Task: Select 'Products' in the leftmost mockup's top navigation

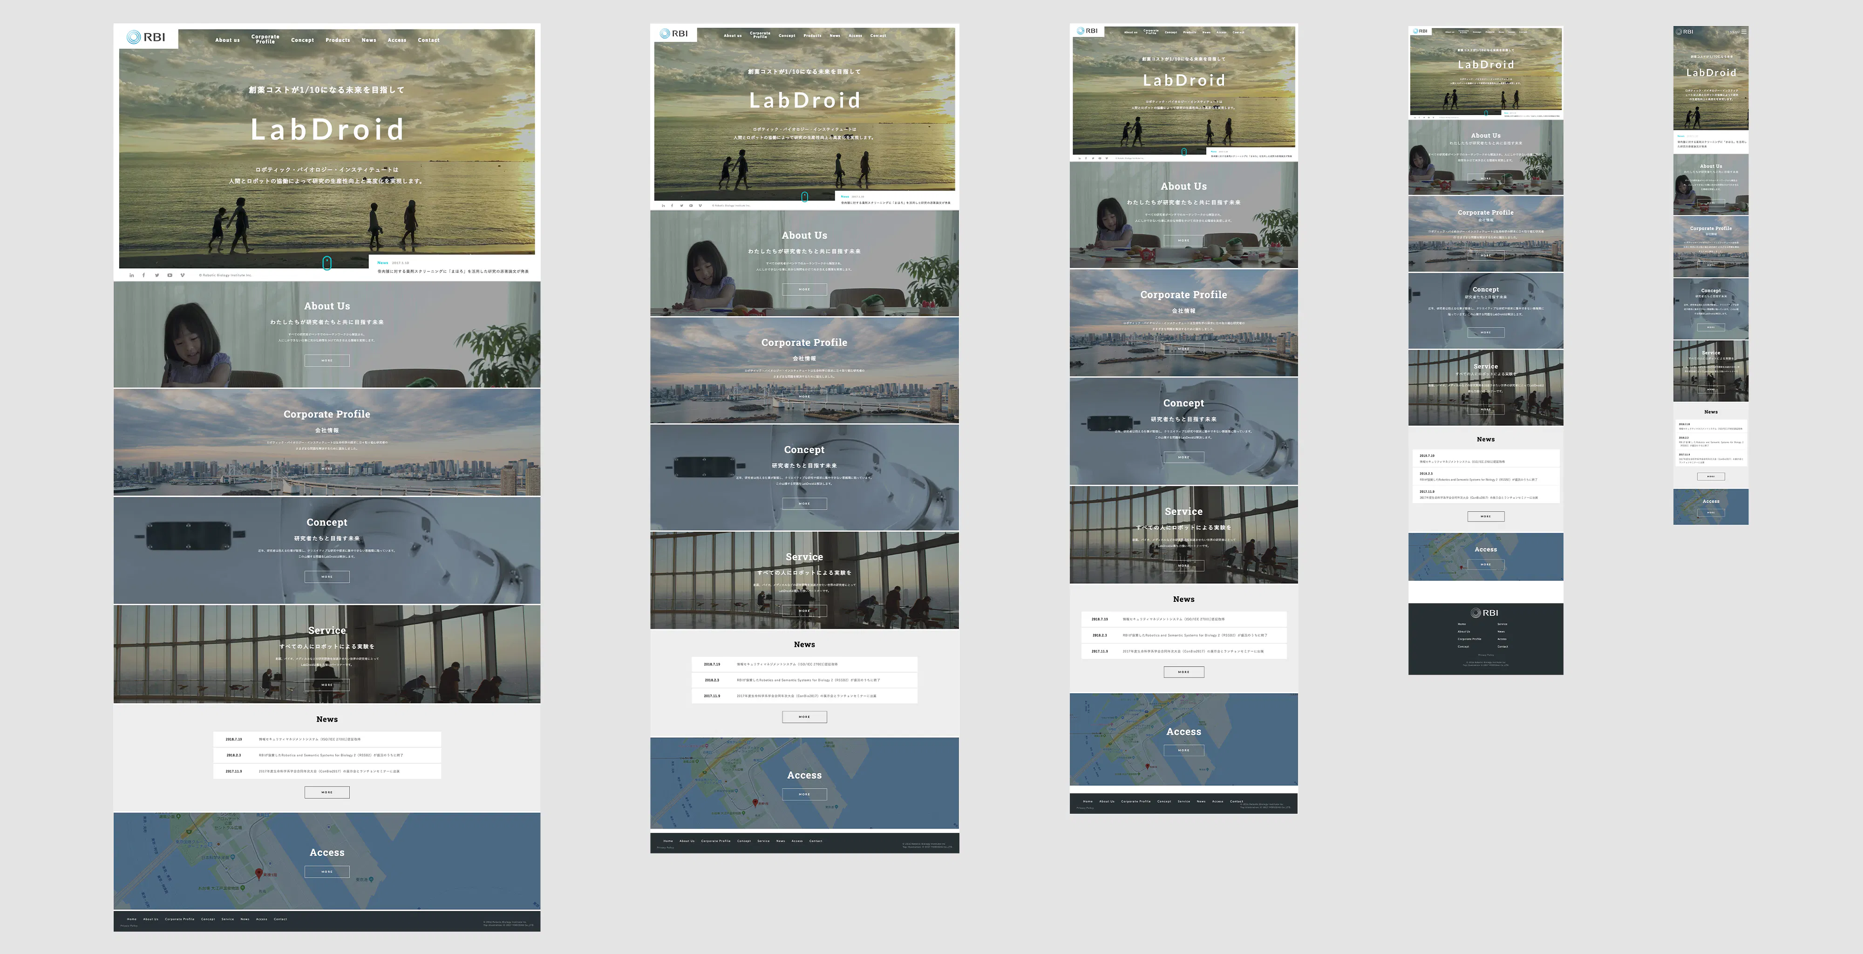Action: click(337, 40)
